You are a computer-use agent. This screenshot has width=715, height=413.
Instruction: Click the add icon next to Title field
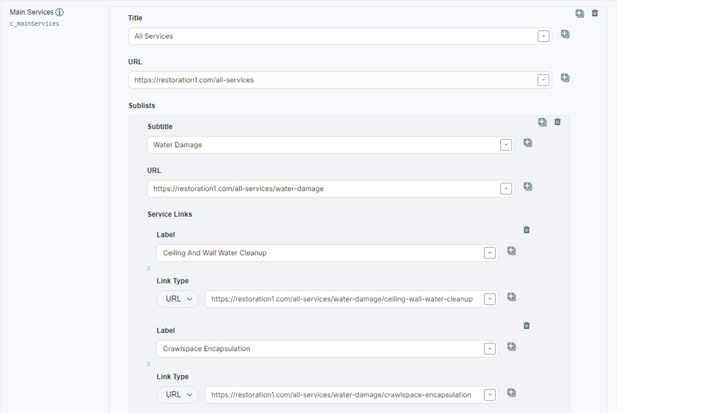[x=565, y=34]
